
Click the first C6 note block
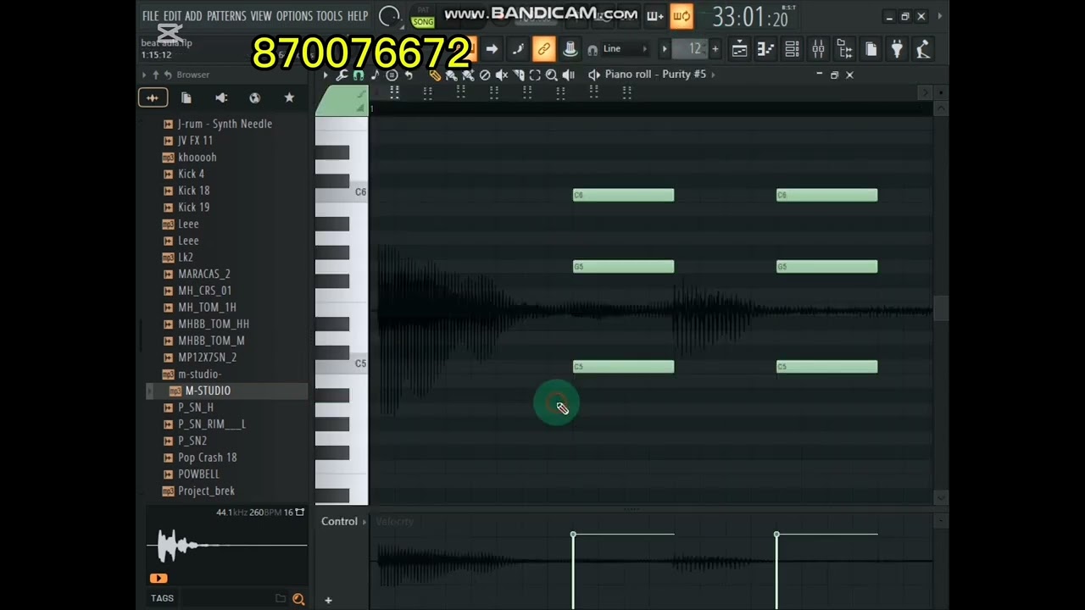point(624,196)
